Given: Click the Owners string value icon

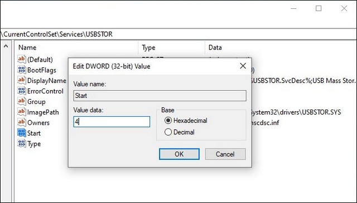Looking at the screenshot, I should [x=22, y=122].
